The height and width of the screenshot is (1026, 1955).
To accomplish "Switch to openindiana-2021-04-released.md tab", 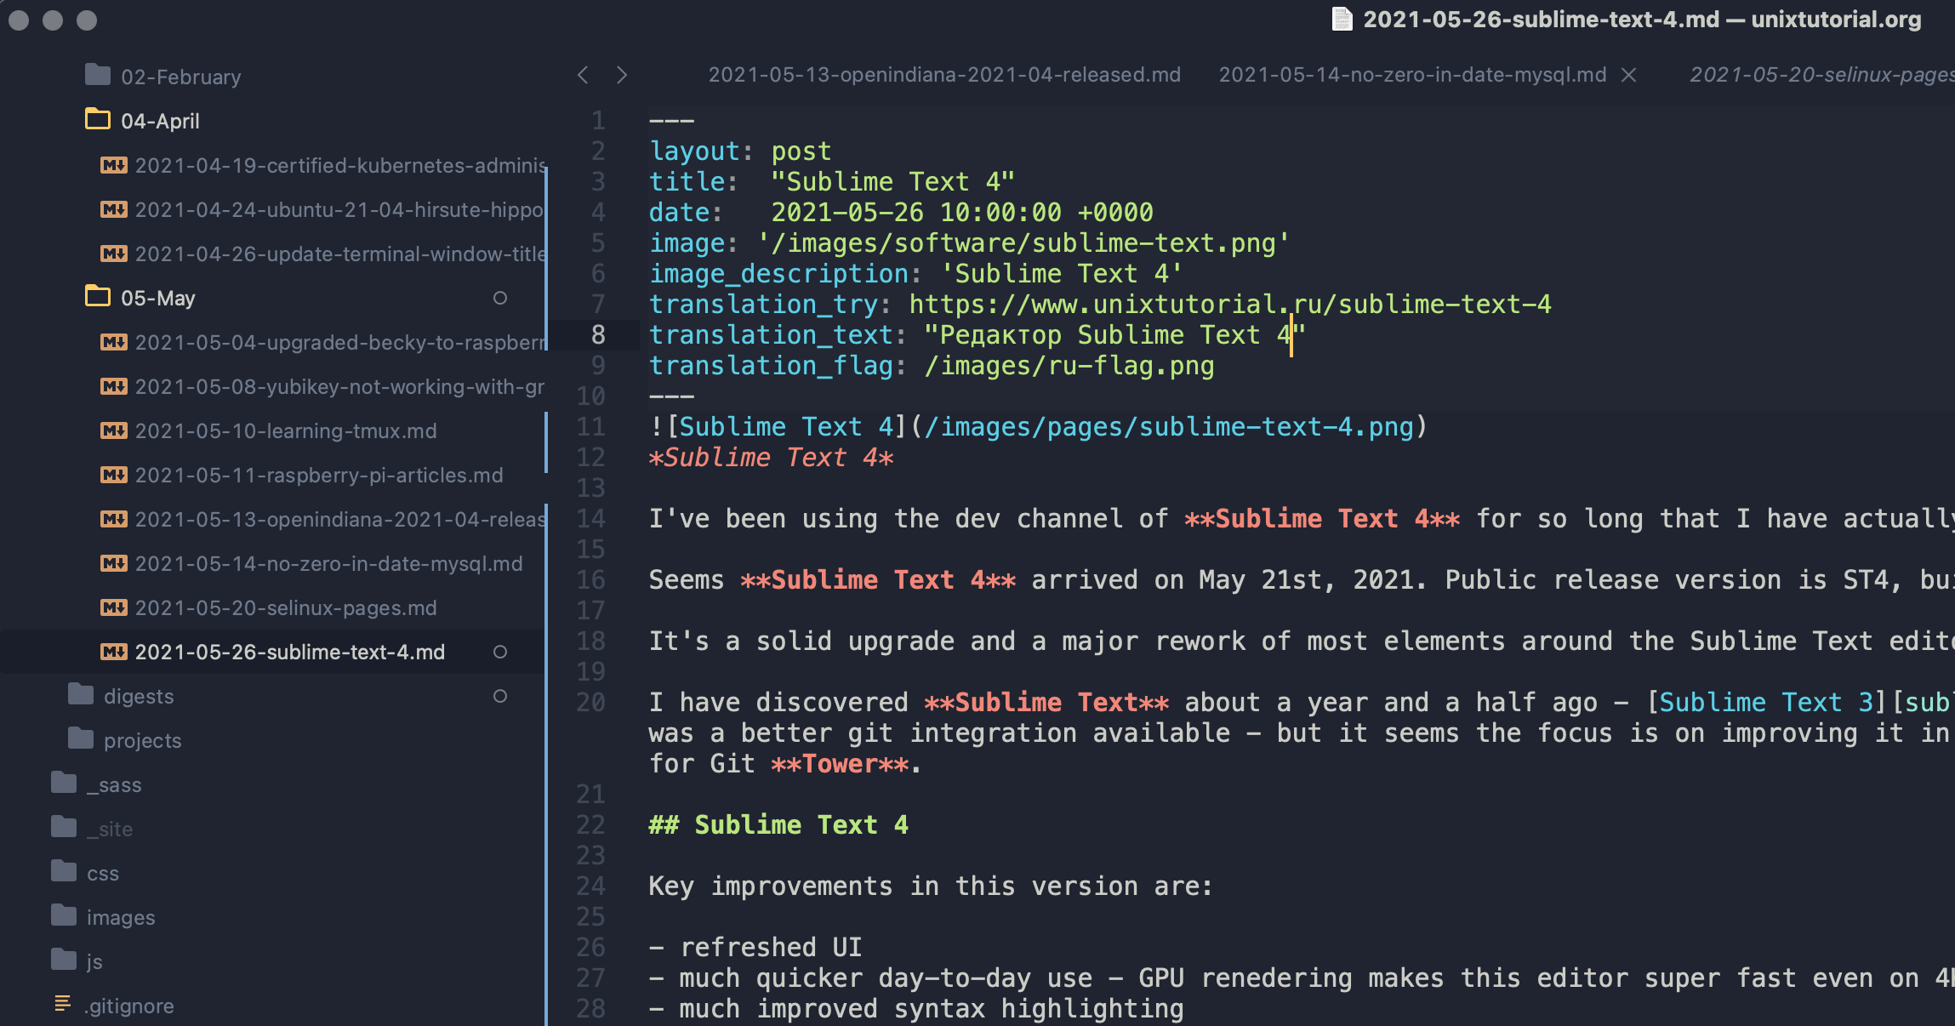I will coord(944,75).
